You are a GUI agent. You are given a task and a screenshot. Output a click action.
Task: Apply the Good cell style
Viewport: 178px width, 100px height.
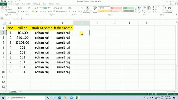[x=128, y=8]
